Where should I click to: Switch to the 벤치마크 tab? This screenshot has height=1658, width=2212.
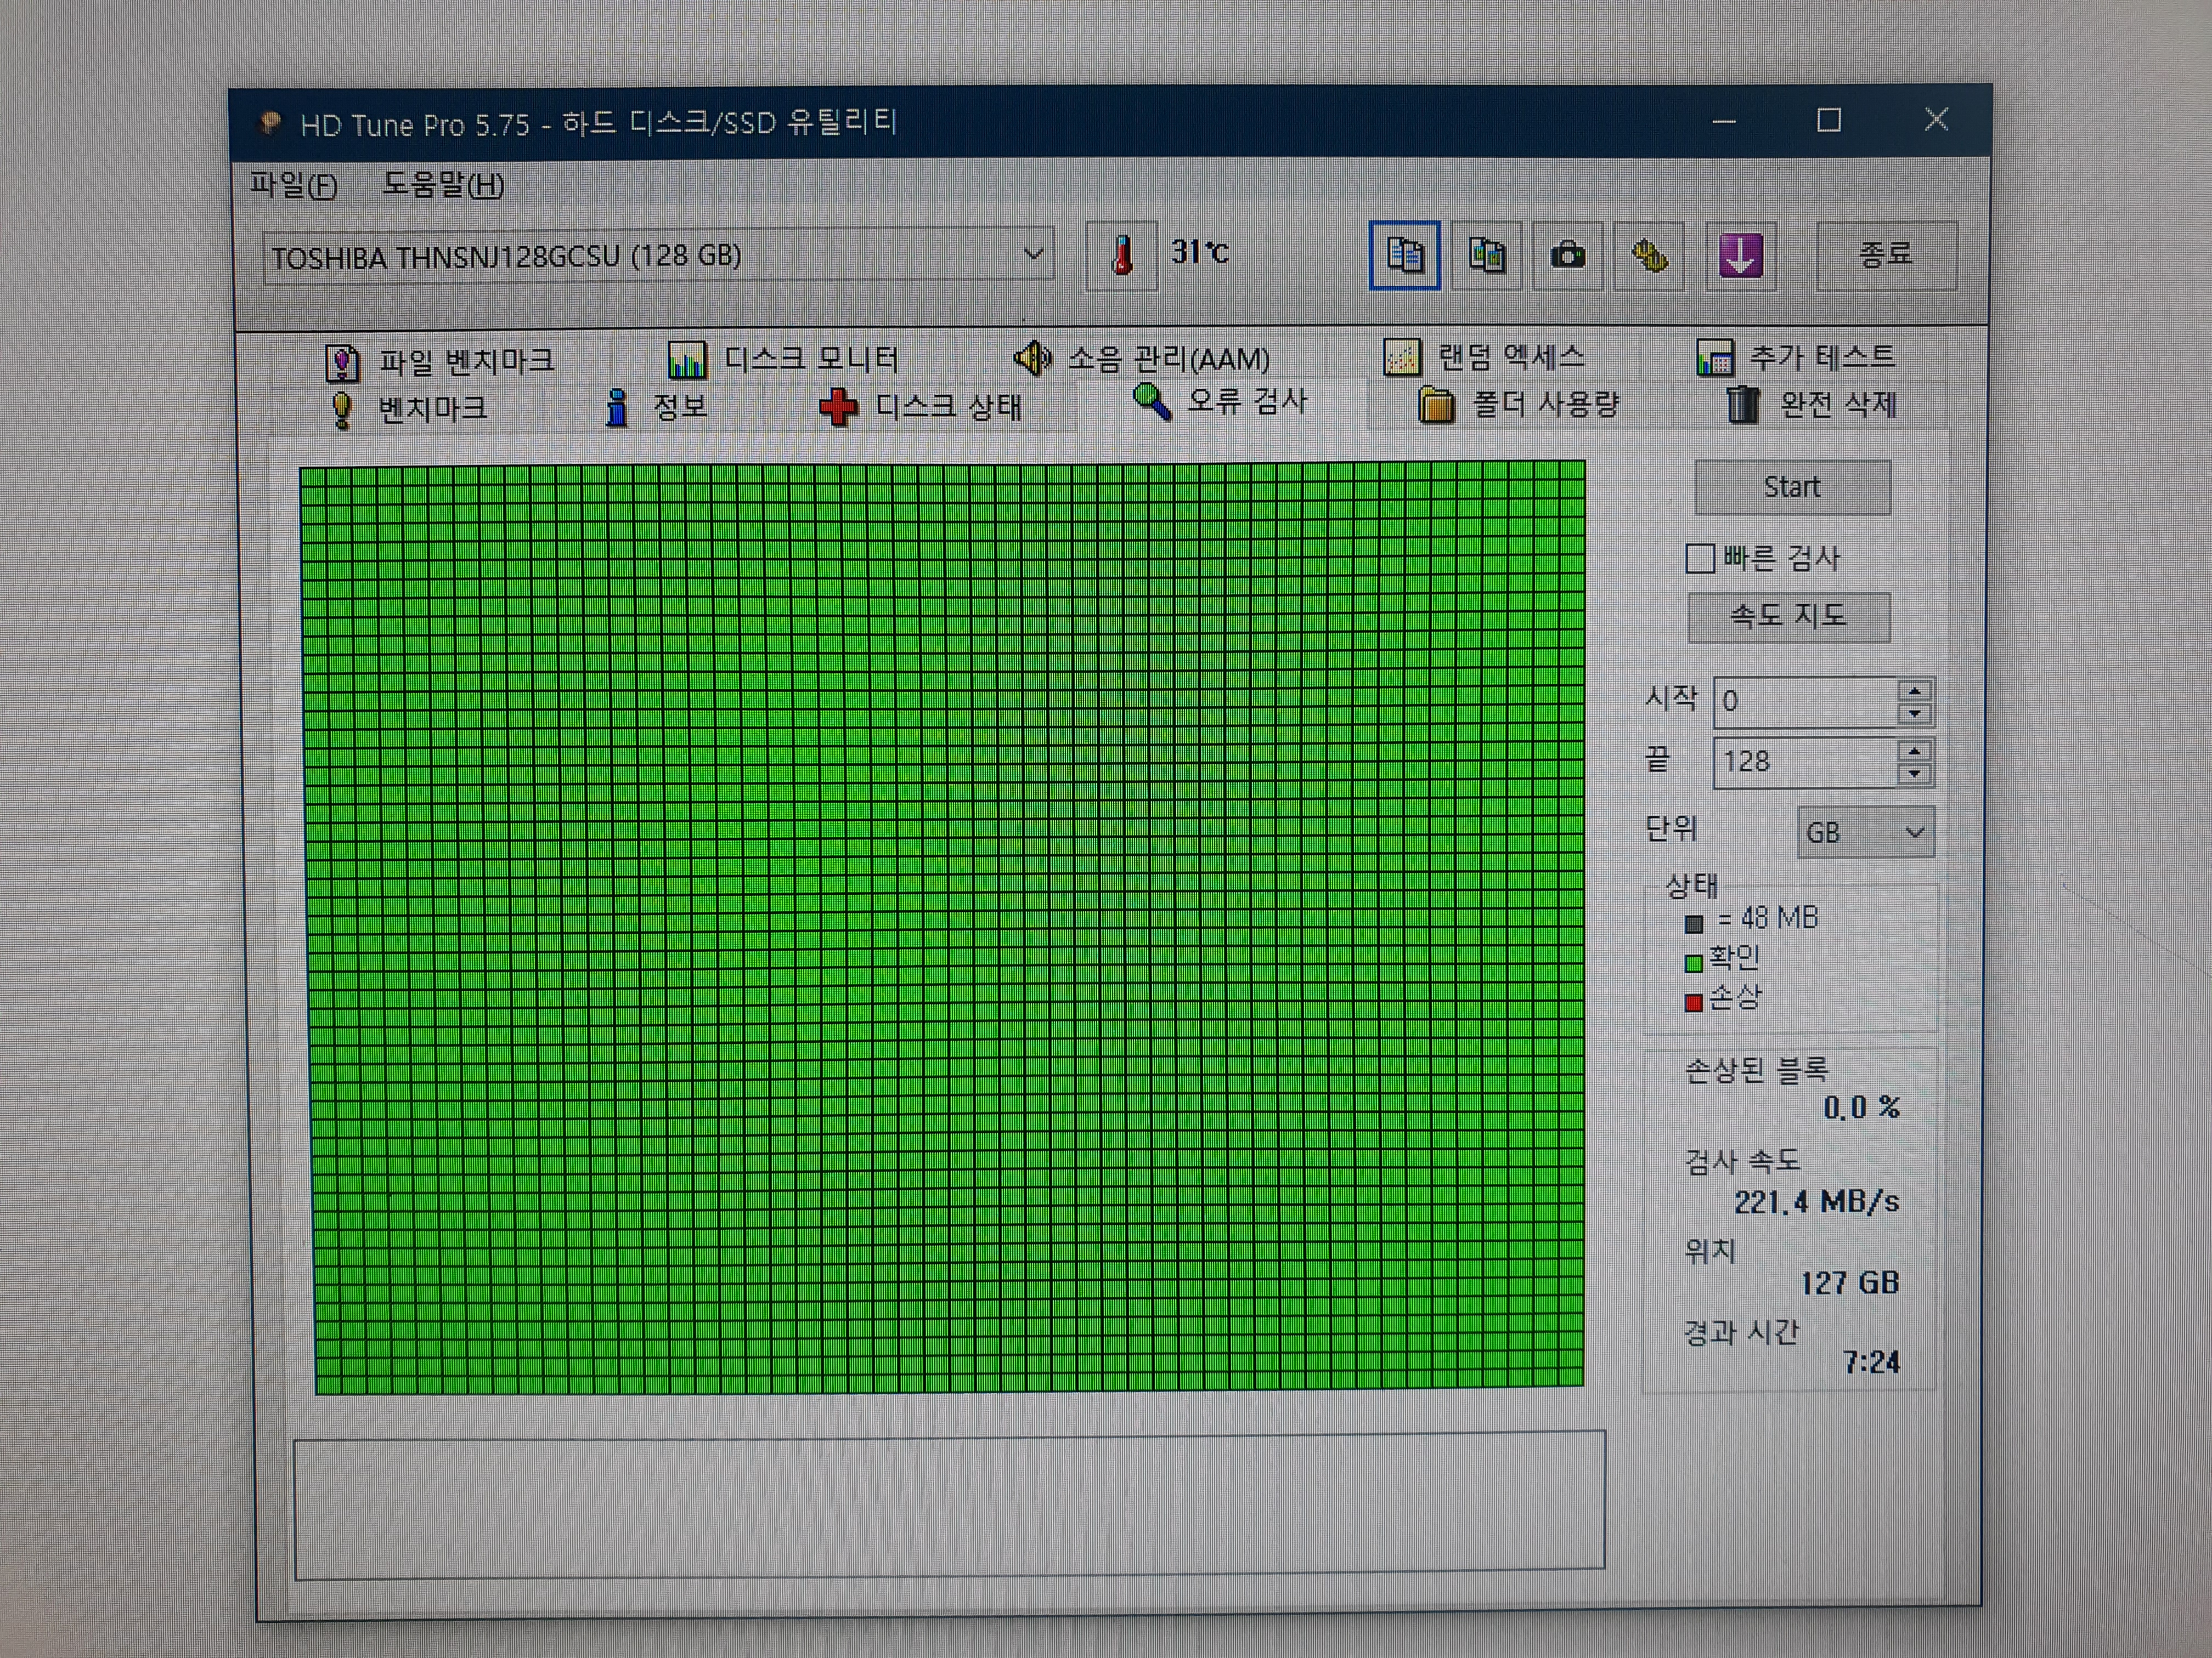click(408, 409)
